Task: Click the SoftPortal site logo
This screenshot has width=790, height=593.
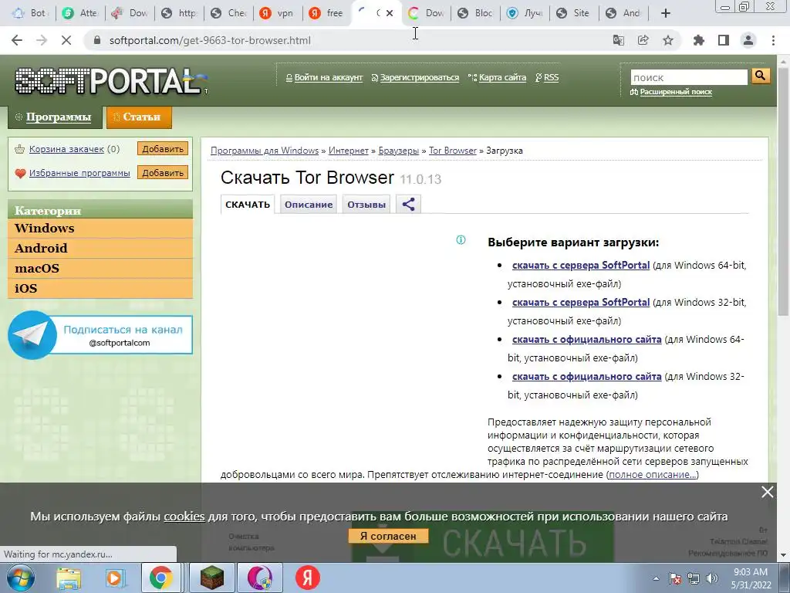Action: pyautogui.click(x=111, y=80)
